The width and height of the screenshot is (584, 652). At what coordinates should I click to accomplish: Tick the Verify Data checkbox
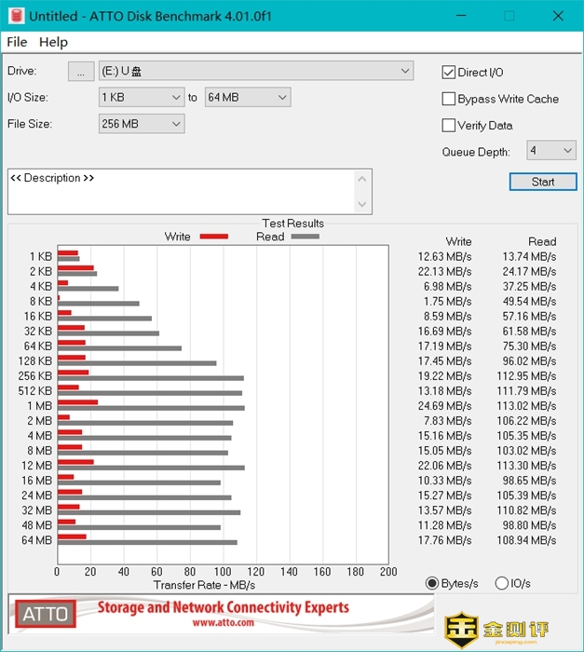pyautogui.click(x=449, y=125)
